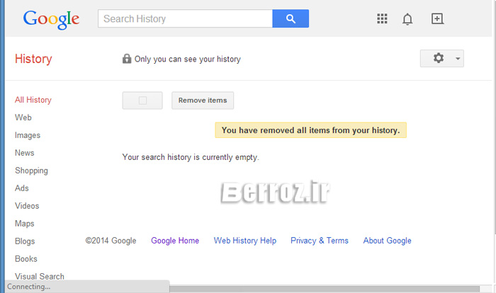Follow the Privacy & Terms link
This screenshot has height=293, width=496.
pyautogui.click(x=320, y=241)
